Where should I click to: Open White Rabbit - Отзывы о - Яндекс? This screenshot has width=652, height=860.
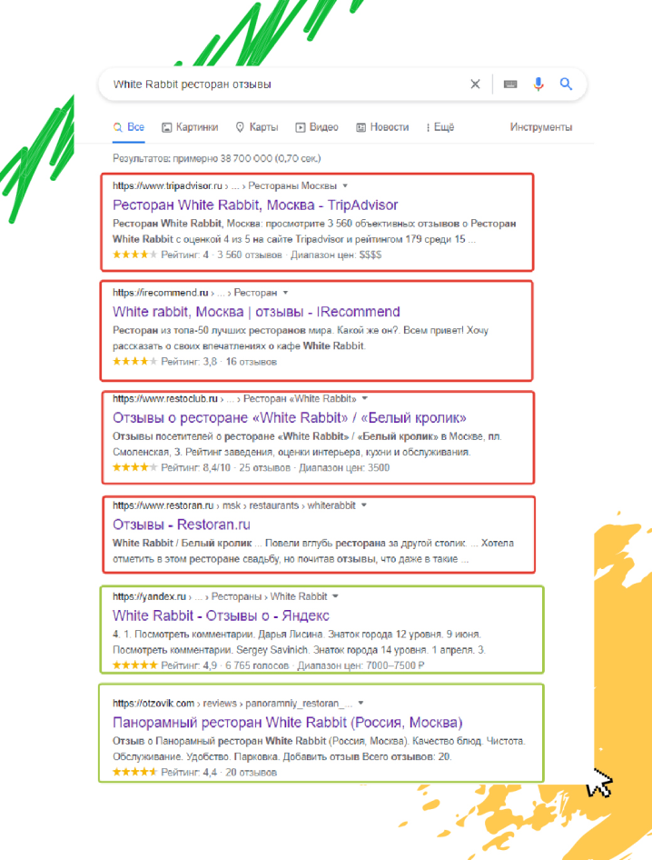(221, 616)
